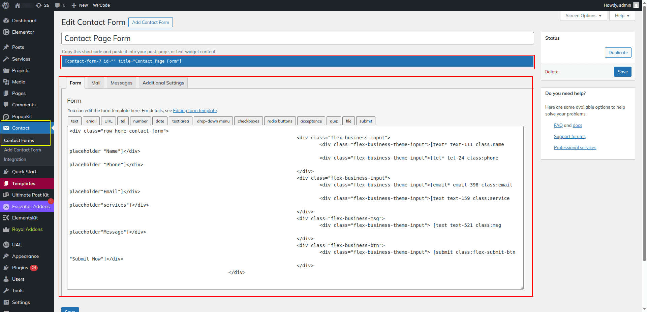Expand the Screen Options panel
This screenshot has height=312, width=647.
tap(583, 15)
